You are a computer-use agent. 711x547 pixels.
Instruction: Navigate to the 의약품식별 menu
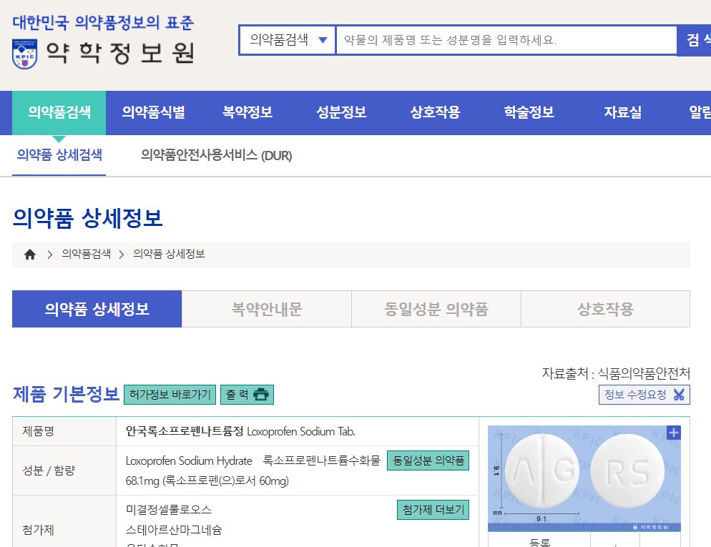[x=152, y=112]
